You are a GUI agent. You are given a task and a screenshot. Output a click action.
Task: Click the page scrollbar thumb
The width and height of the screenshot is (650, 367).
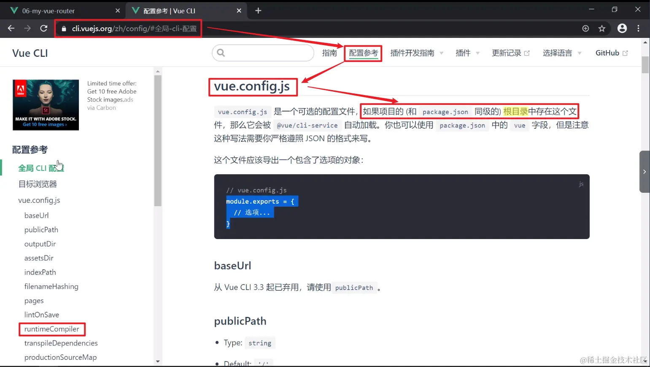point(645,65)
